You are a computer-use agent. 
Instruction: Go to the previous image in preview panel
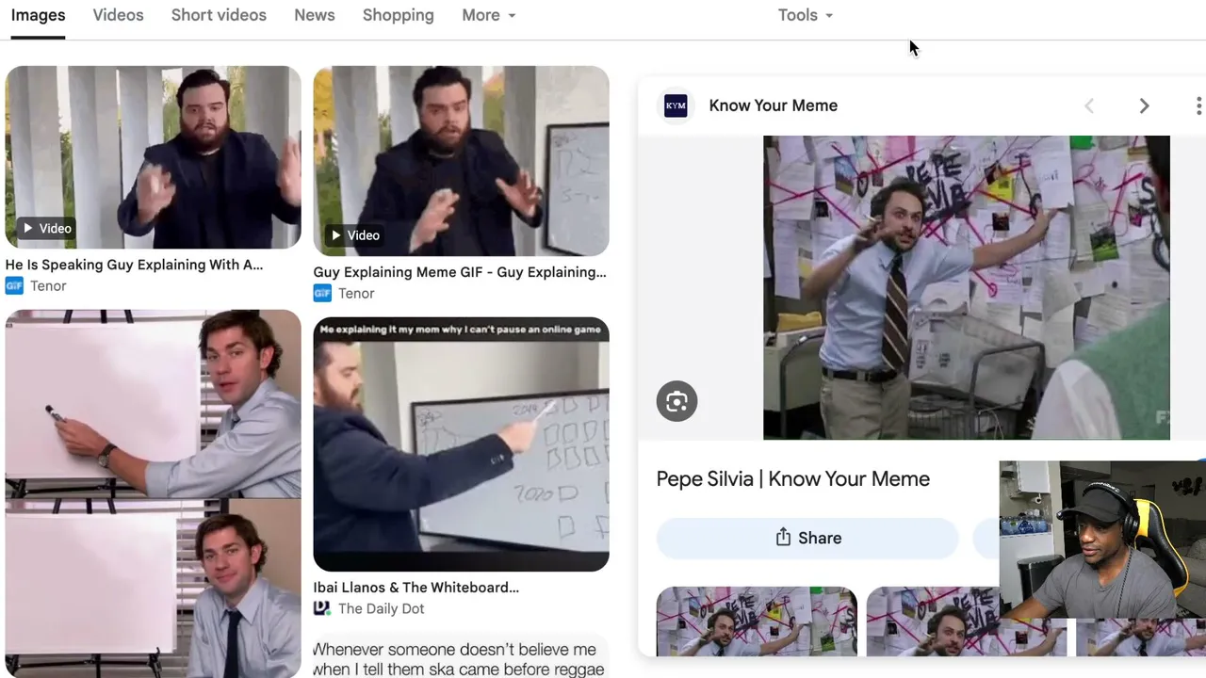pos(1089,105)
